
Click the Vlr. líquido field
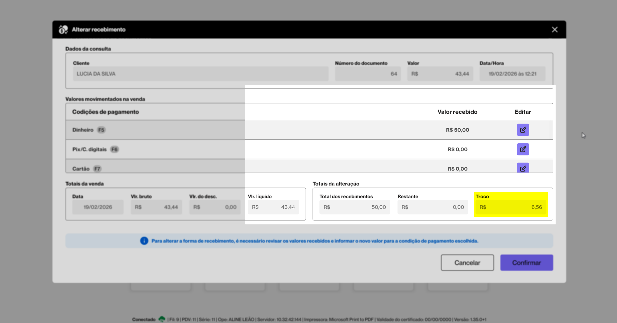[273, 207]
